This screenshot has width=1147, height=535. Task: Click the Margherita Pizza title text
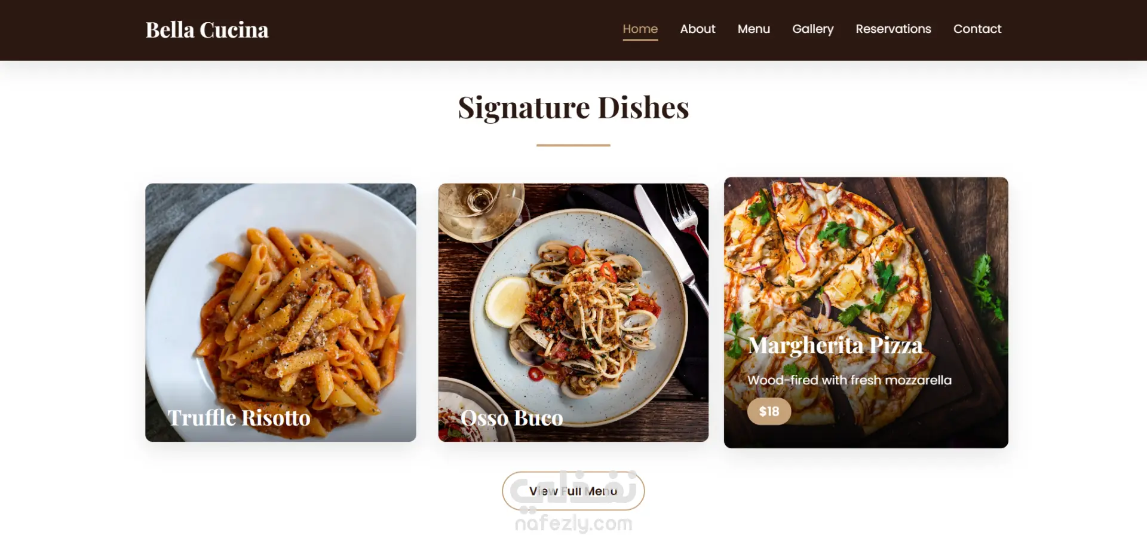pos(835,346)
